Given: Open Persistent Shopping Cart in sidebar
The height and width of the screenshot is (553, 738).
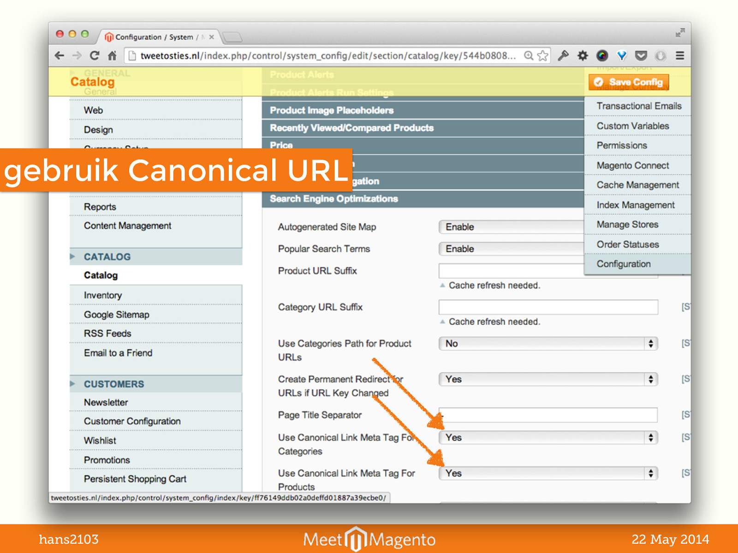Looking at the screenshot, I should (156, 479).
